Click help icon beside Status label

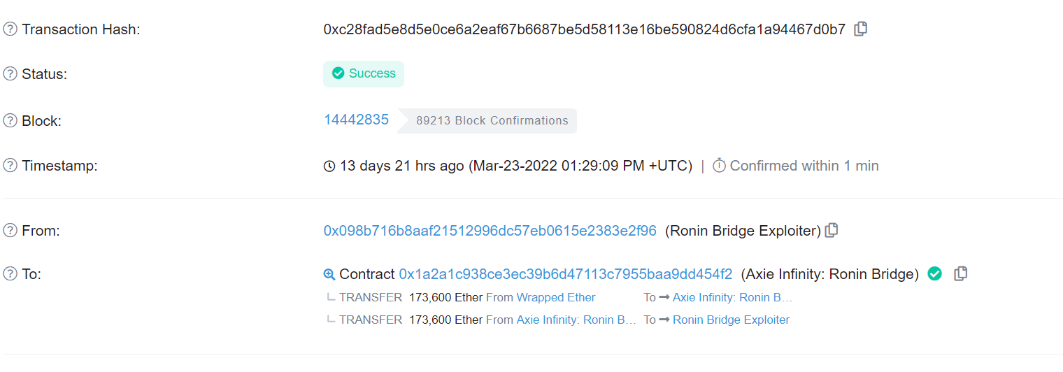(x=10, y=74)
